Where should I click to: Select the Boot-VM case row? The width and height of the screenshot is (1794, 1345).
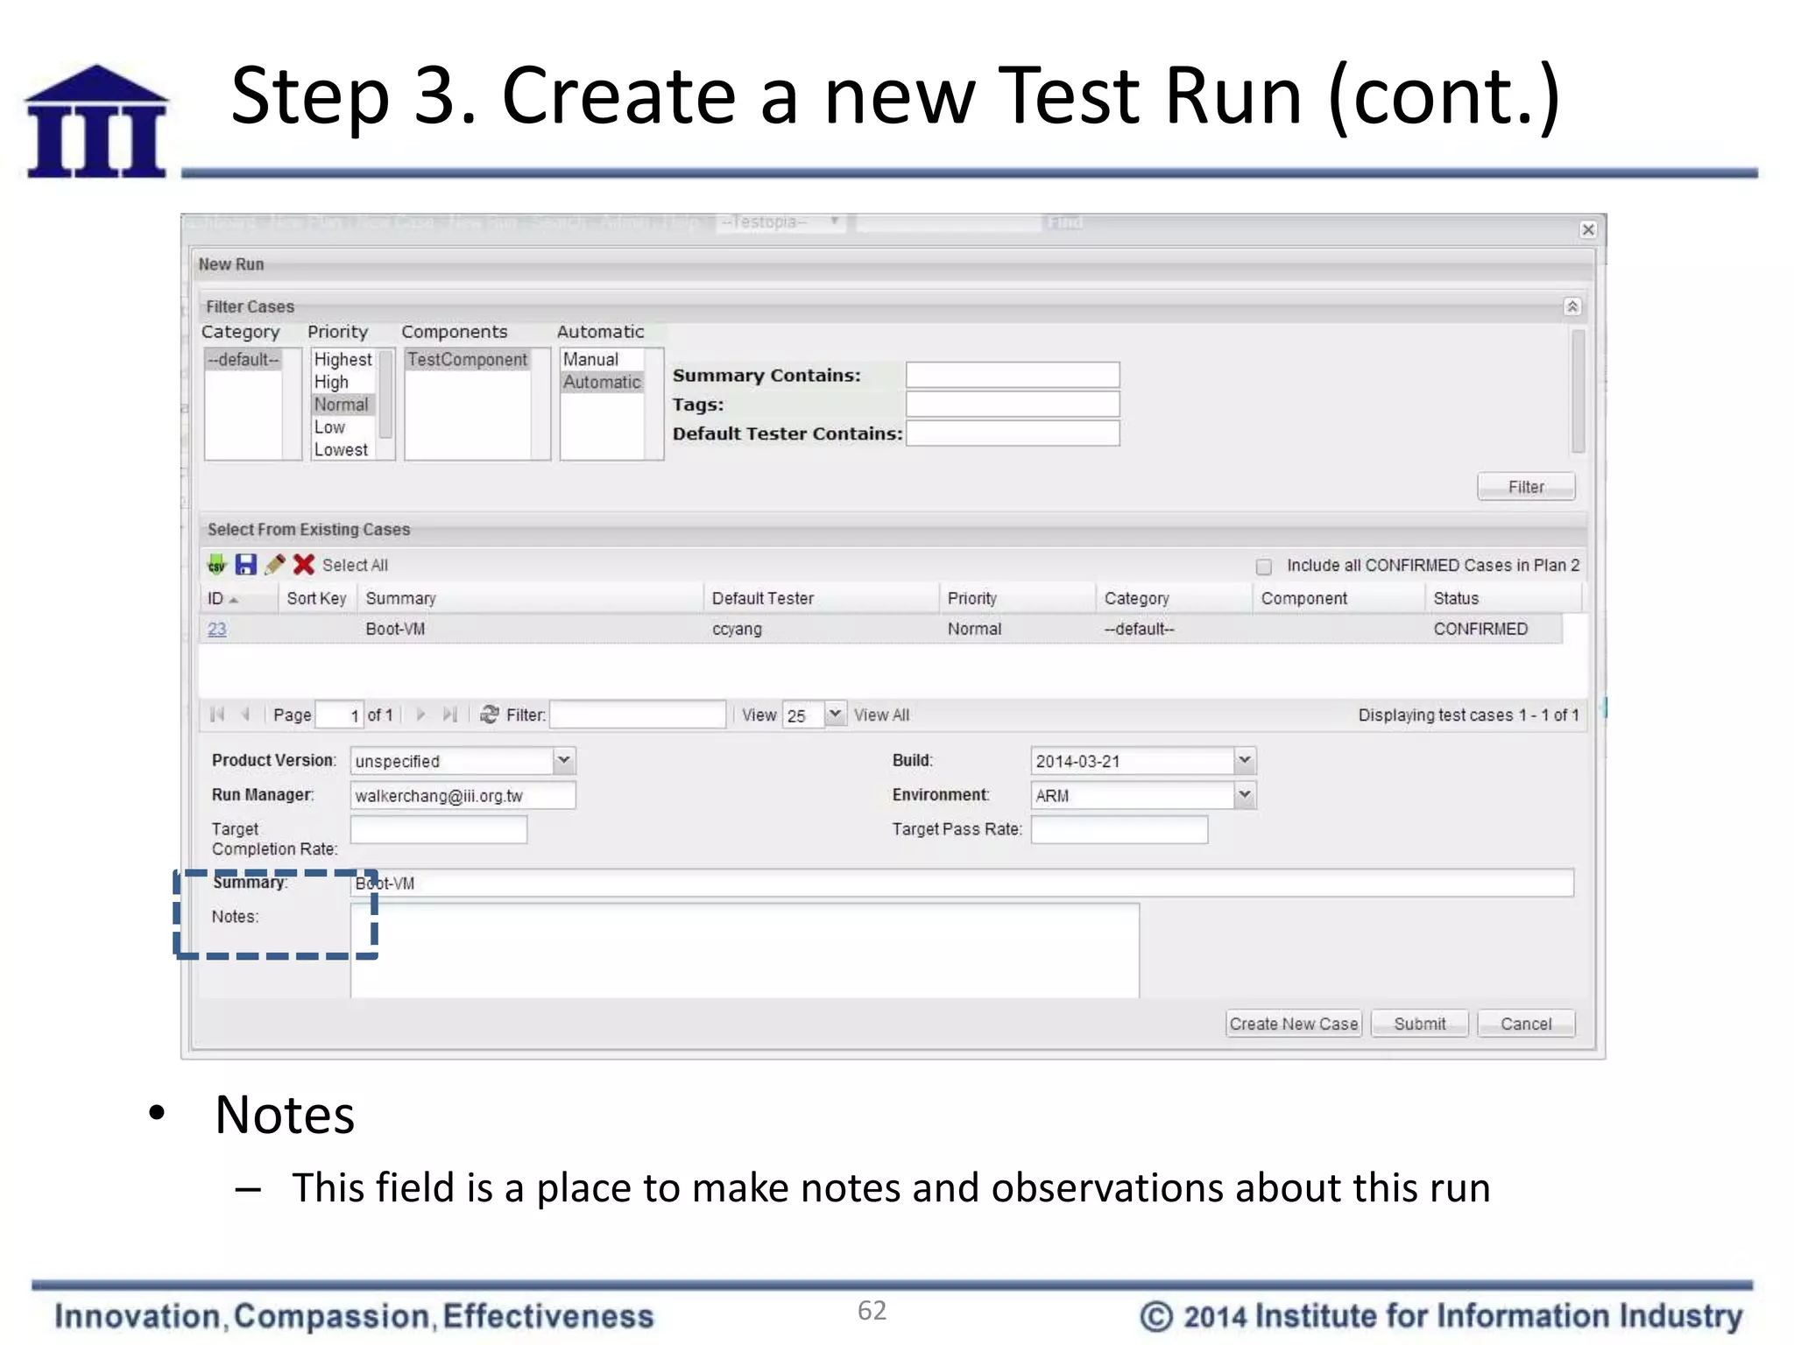[x=880, y=629]
